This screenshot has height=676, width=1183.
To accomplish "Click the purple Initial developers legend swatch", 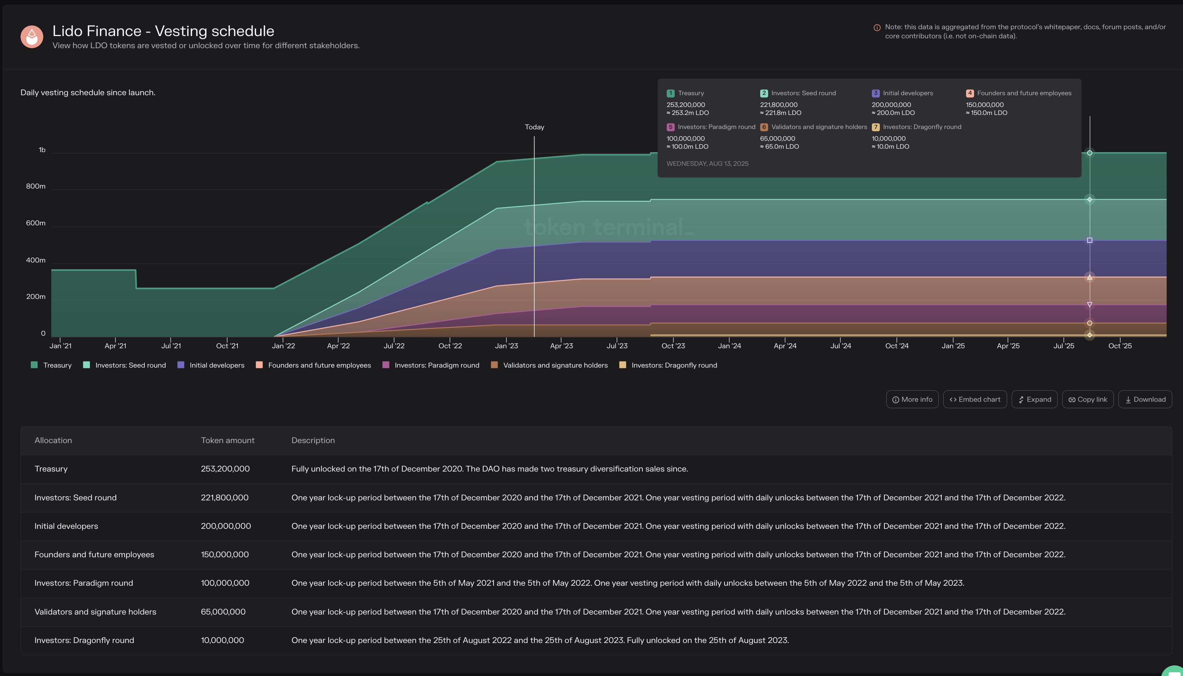I will (180, 365).
